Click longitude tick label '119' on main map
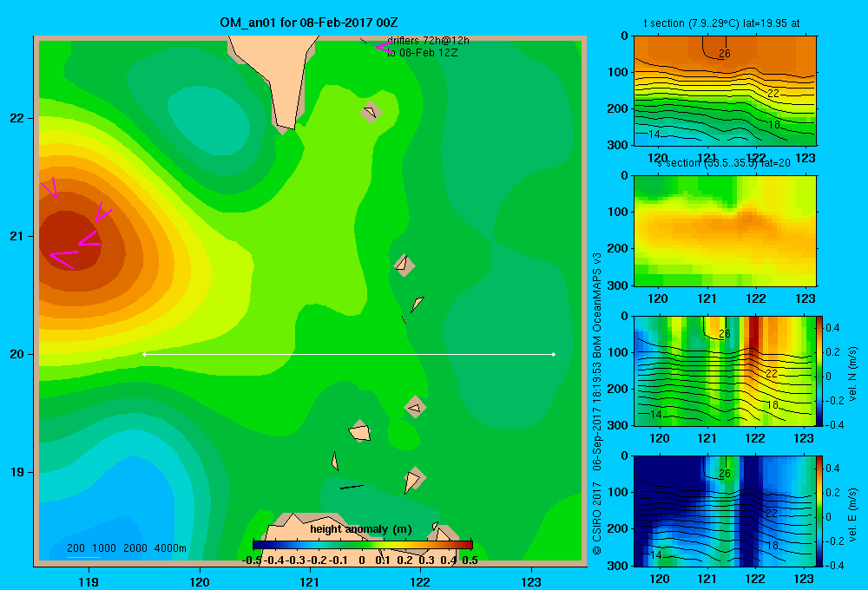868x590 pixels. coord(89,581)
